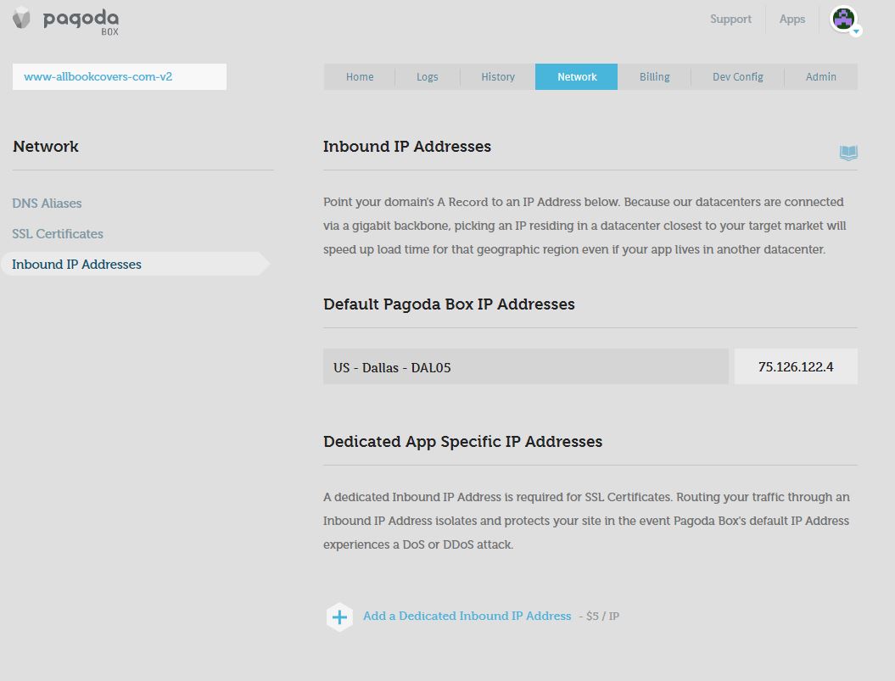Go to the Billing tab
Screen dimensions: 895x681
[654, 76]
